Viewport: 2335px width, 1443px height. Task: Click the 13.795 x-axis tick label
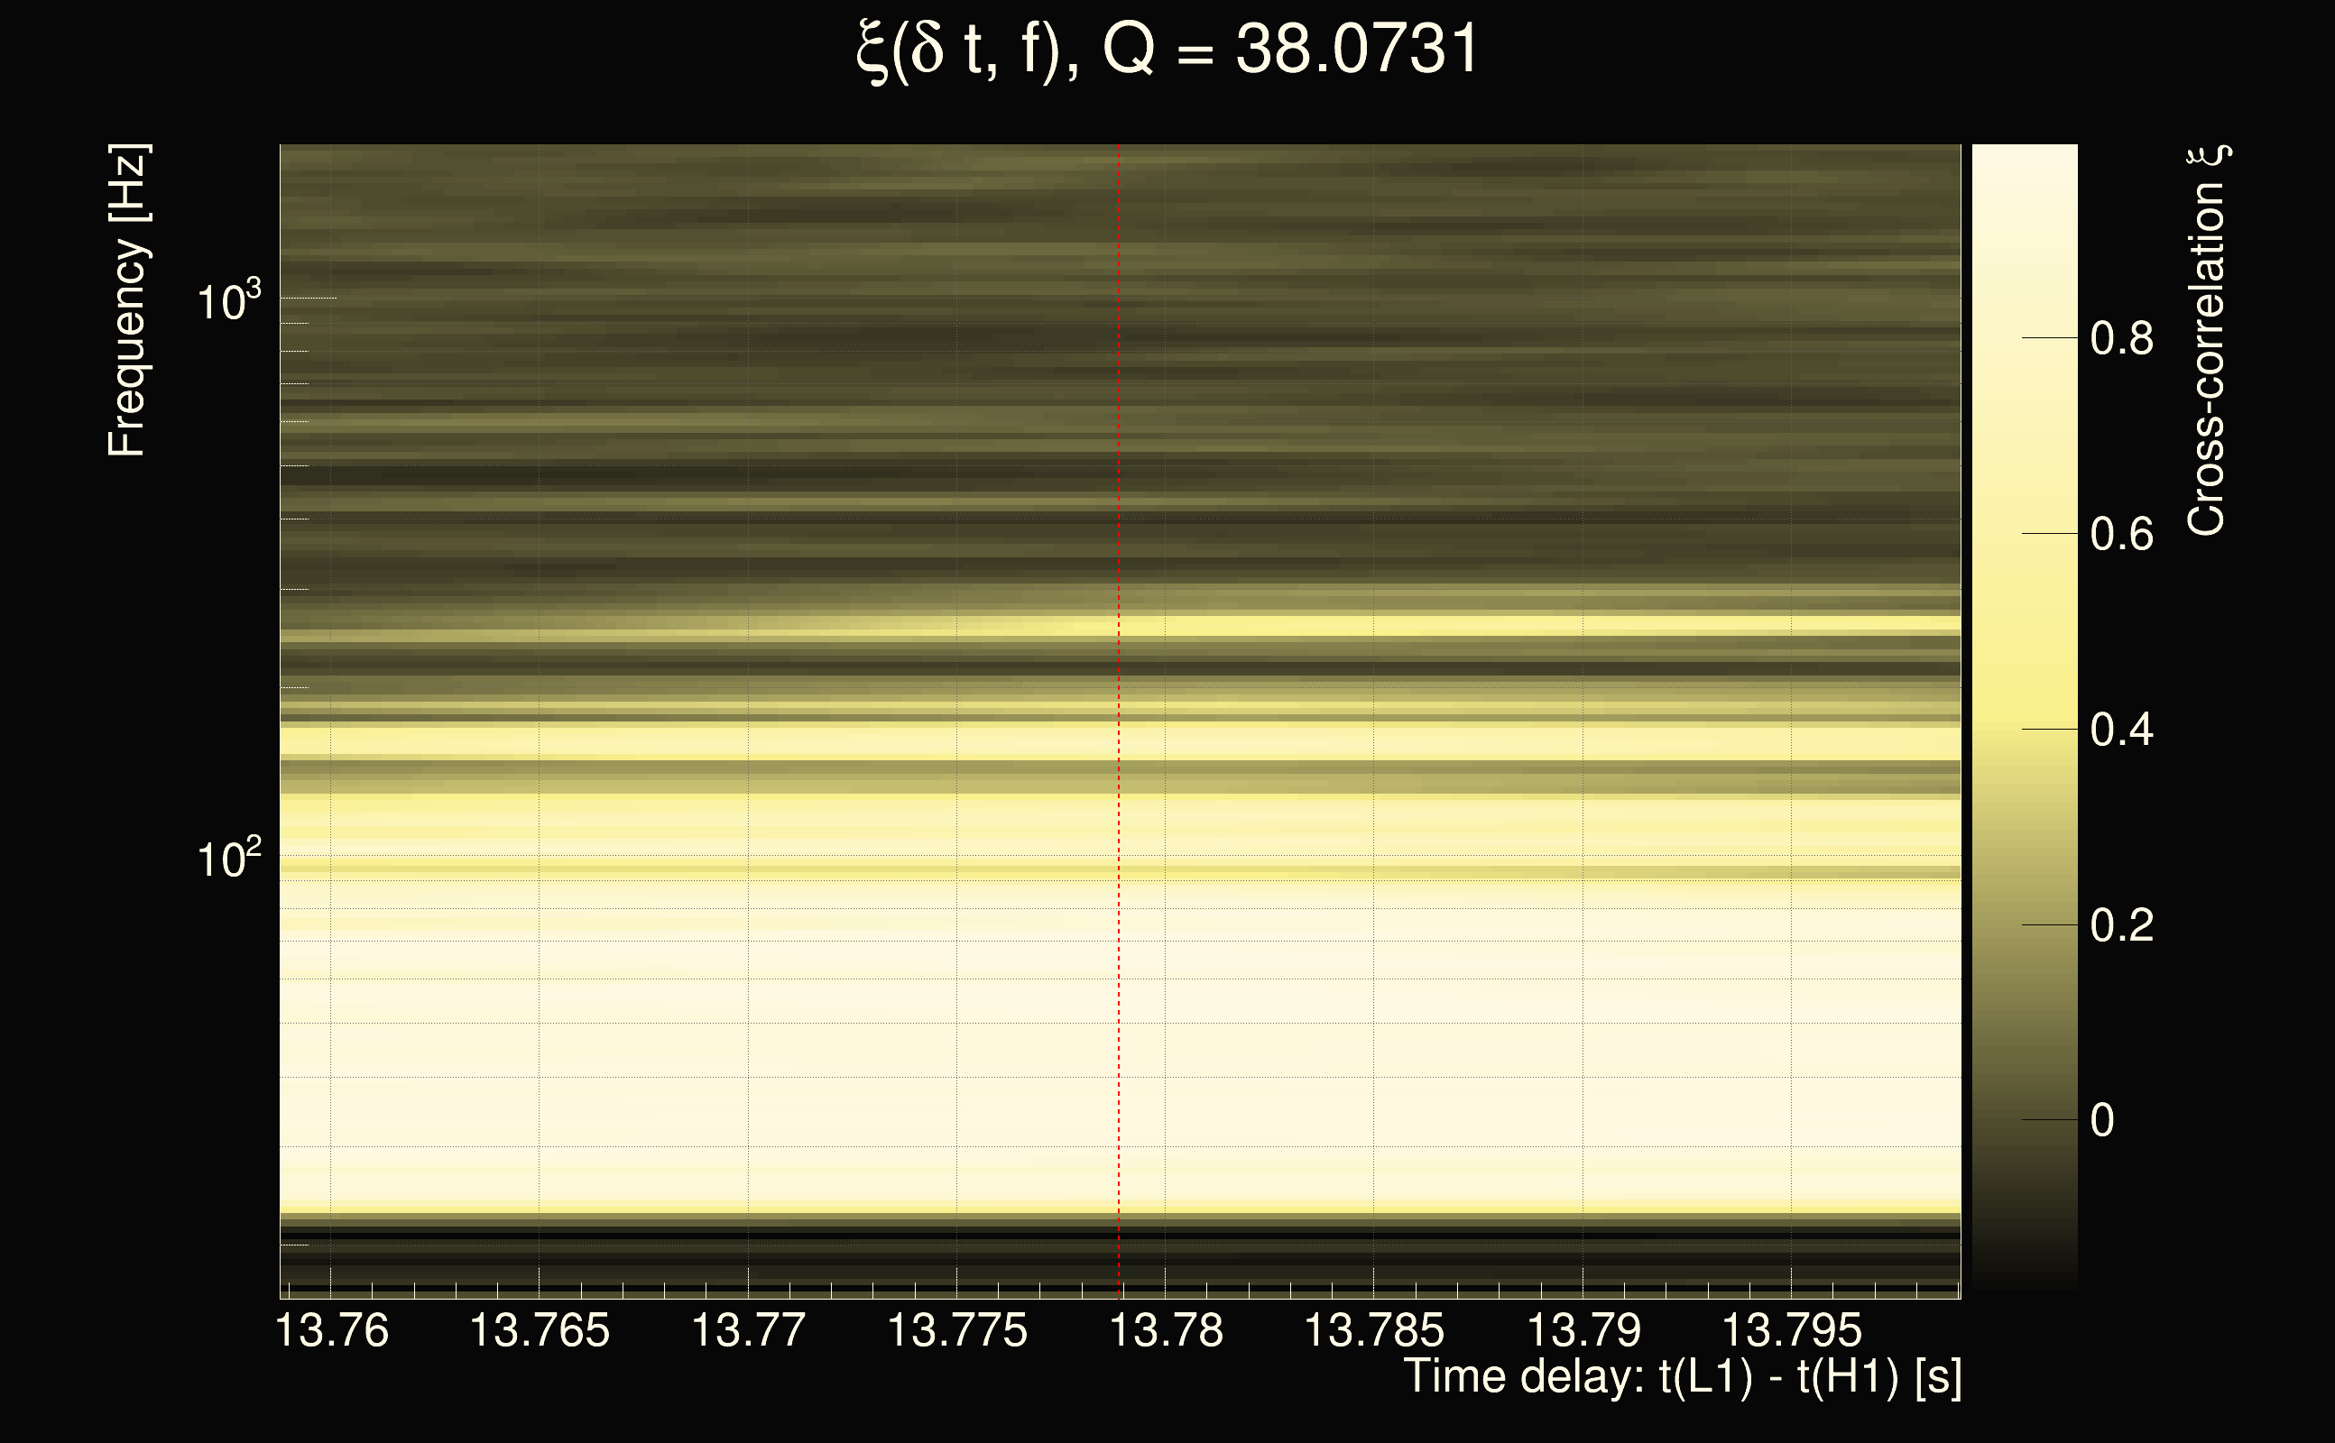1791,1330
